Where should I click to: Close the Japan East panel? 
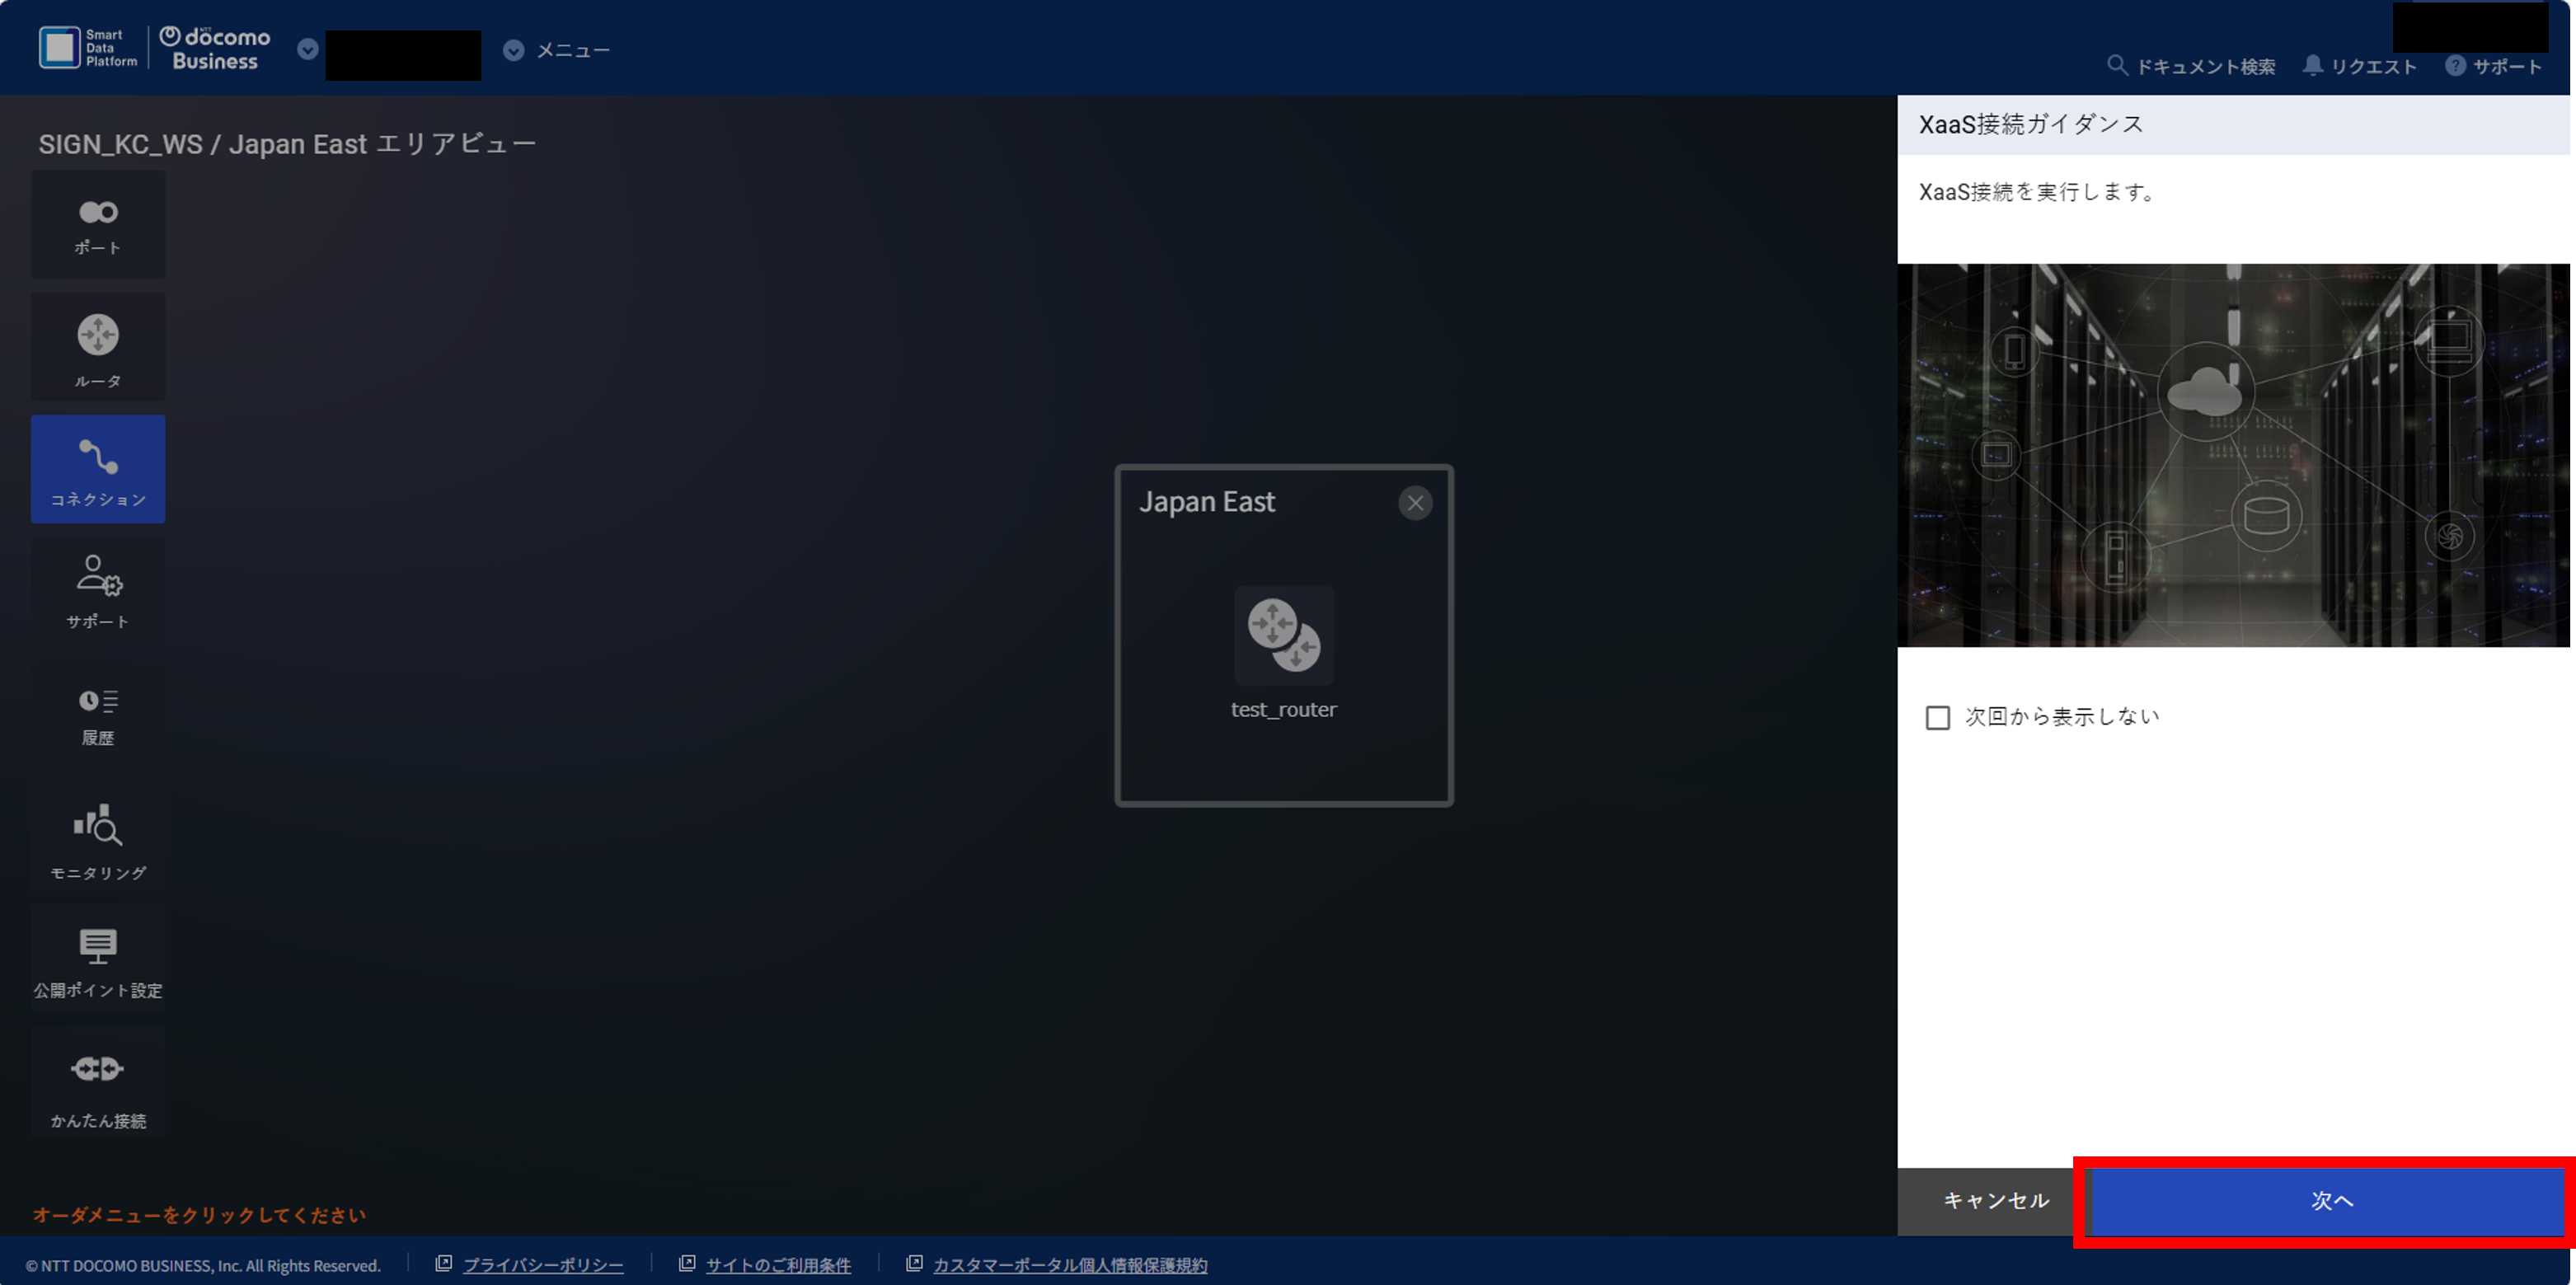1415,503
